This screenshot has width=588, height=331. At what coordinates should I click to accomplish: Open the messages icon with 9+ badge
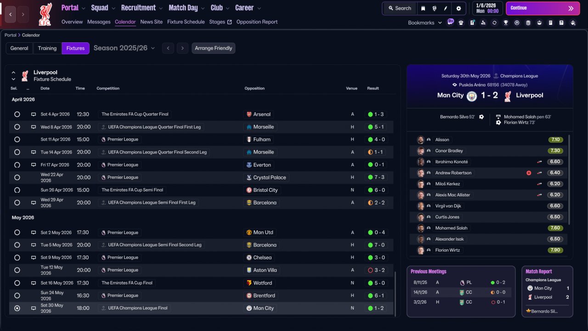pos(450,22)
